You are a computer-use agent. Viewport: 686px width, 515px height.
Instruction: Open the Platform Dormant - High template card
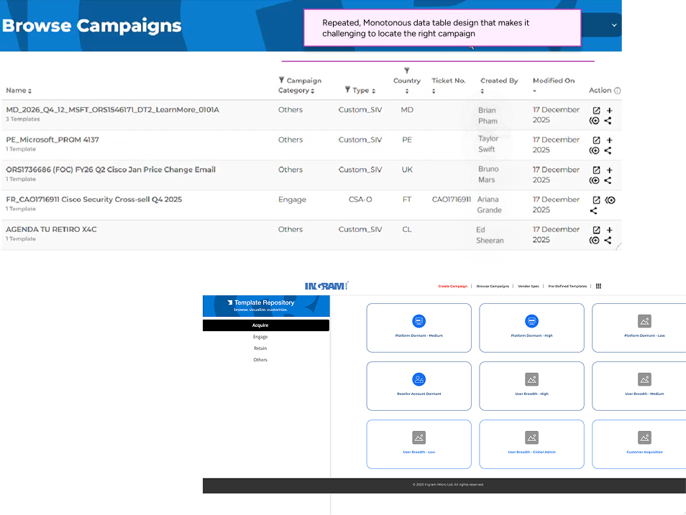[531, 328]
